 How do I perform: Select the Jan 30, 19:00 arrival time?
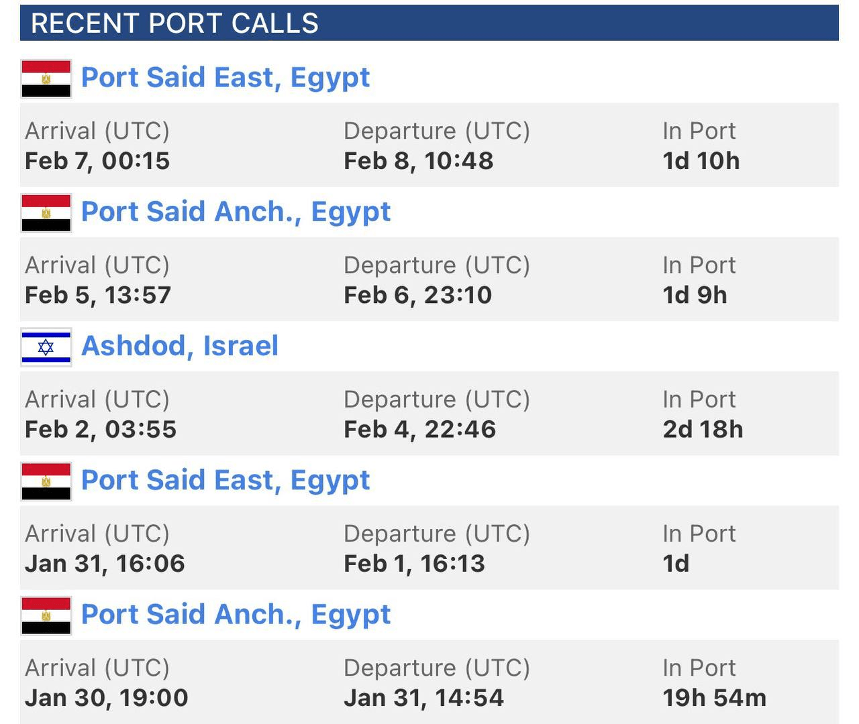[x=107, y=697]
